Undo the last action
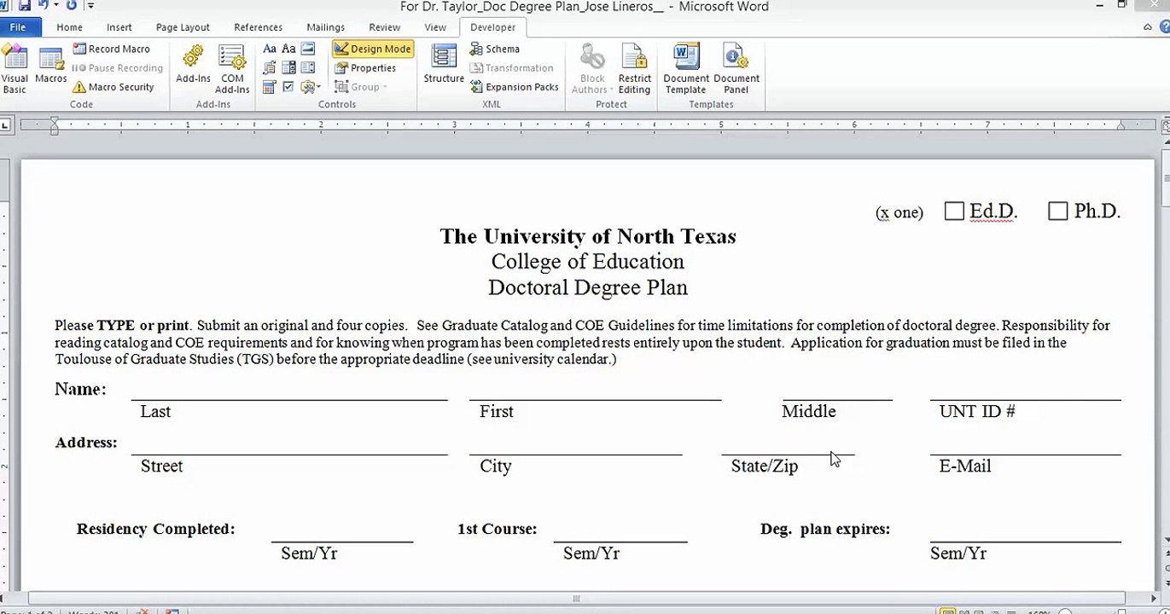This screenshot has height=614, width=1170. coord(43,6)
